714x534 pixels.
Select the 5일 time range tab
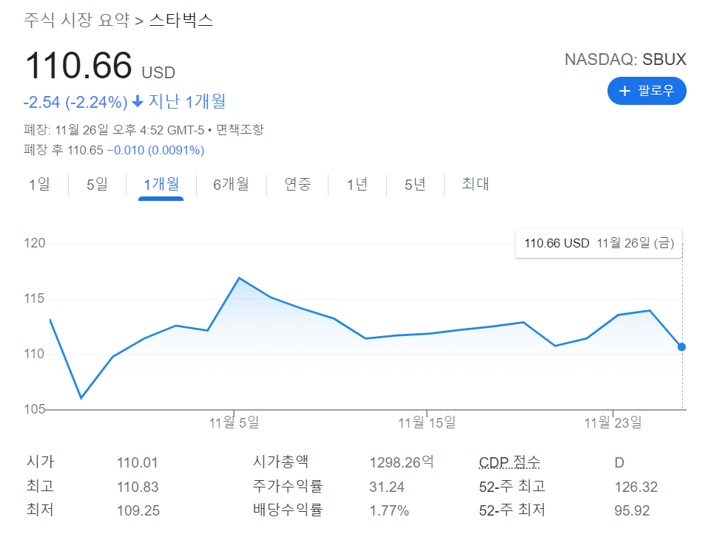coord(97,185)
